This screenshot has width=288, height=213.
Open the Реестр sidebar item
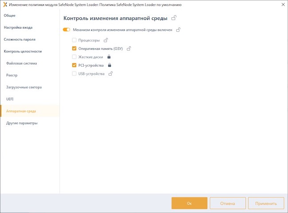coord(12,75)
